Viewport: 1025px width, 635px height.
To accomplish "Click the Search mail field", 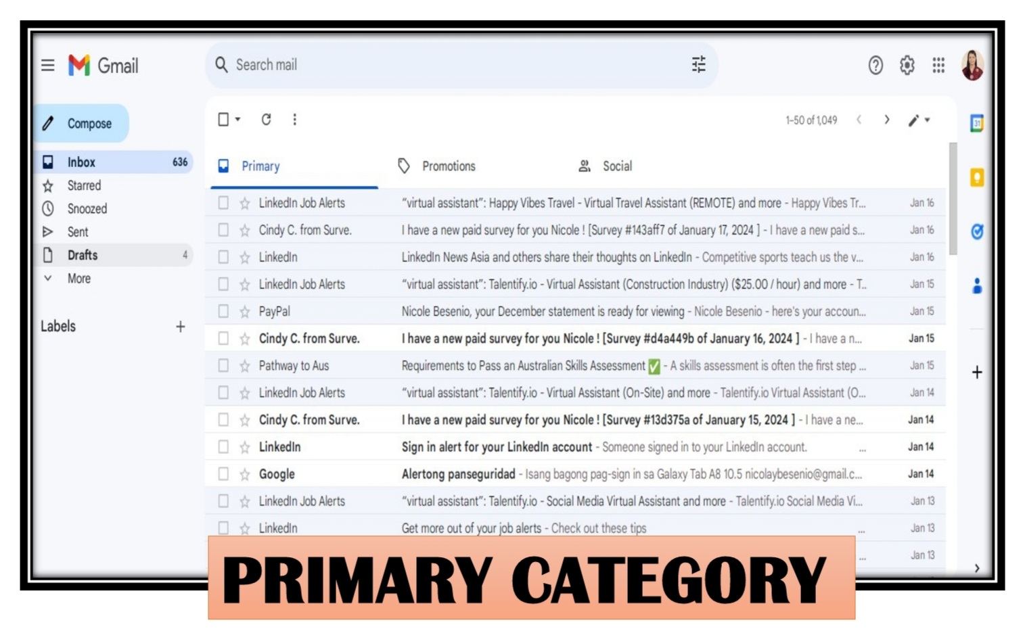I will click(x=460, y=65).
